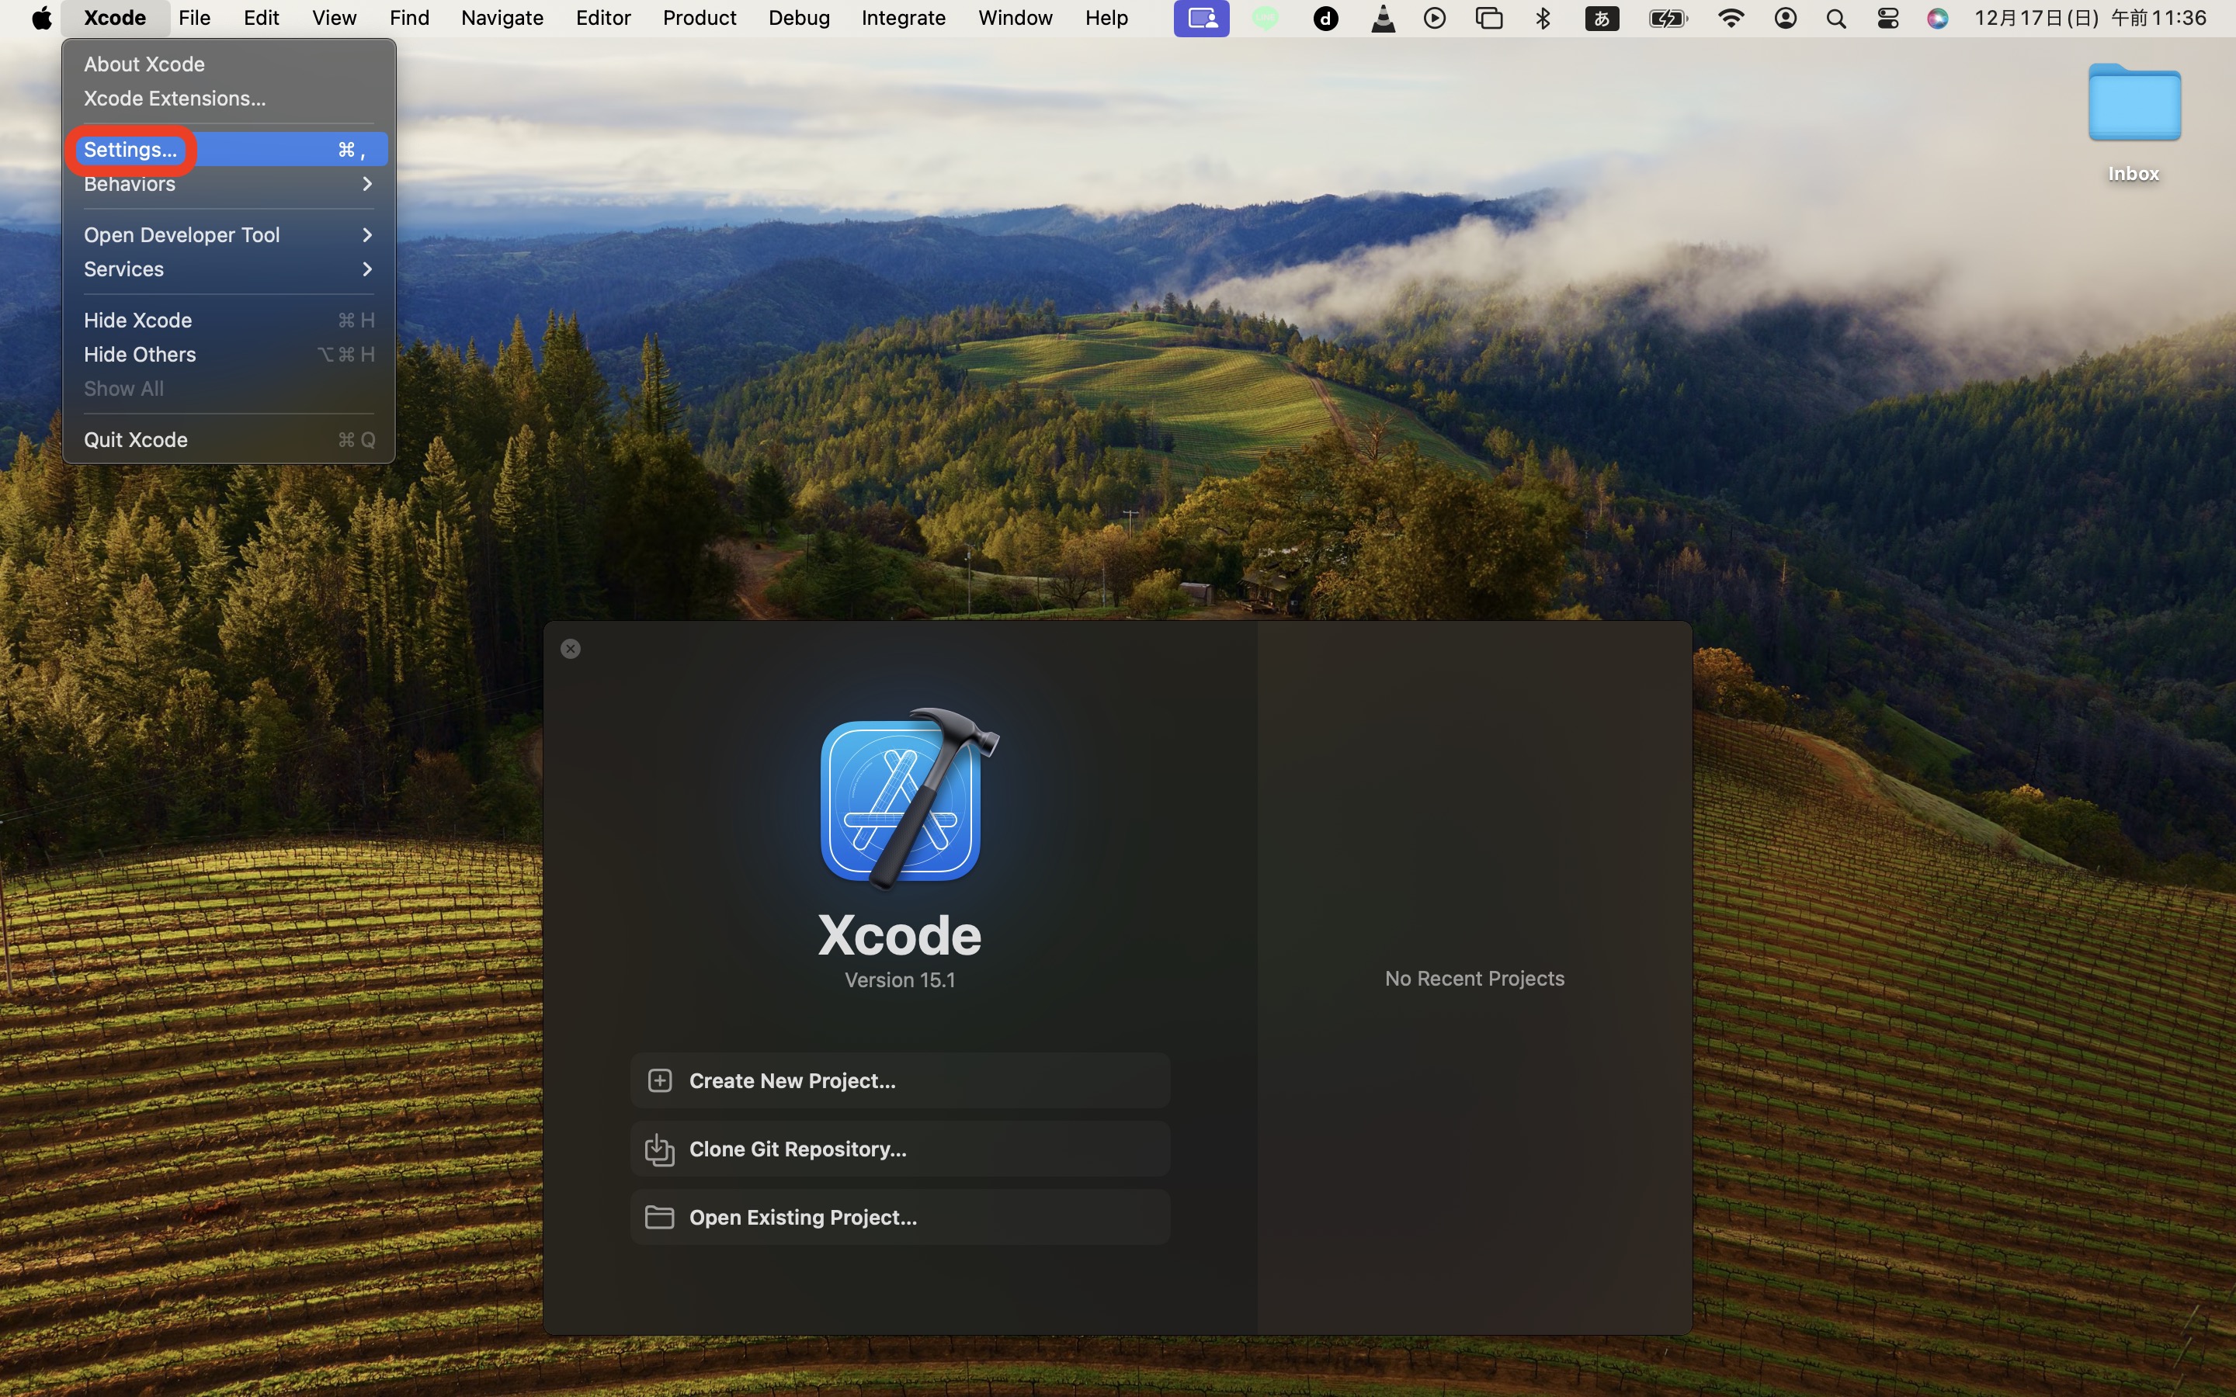This screenshot has width=2236, height=1397.
Task: Click the round 'd' menu bar icon
Action: point(1326,18)
